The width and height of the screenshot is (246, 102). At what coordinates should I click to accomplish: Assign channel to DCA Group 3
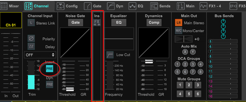[x=193, y=64]
